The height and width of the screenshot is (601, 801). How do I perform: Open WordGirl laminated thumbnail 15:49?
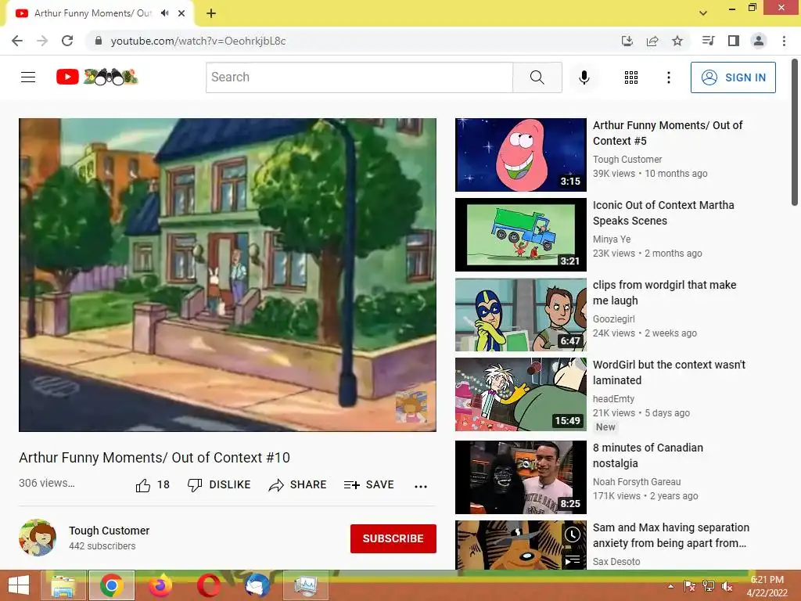pyautogui.click(x=520, y=394)
